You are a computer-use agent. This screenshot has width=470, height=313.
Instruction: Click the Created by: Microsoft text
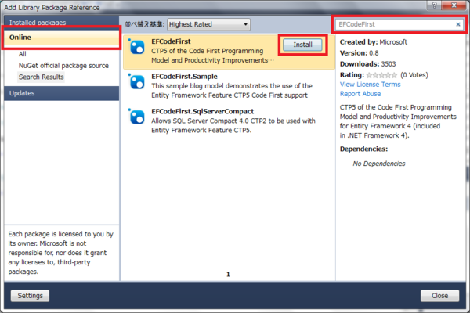[x=373, y=42]
